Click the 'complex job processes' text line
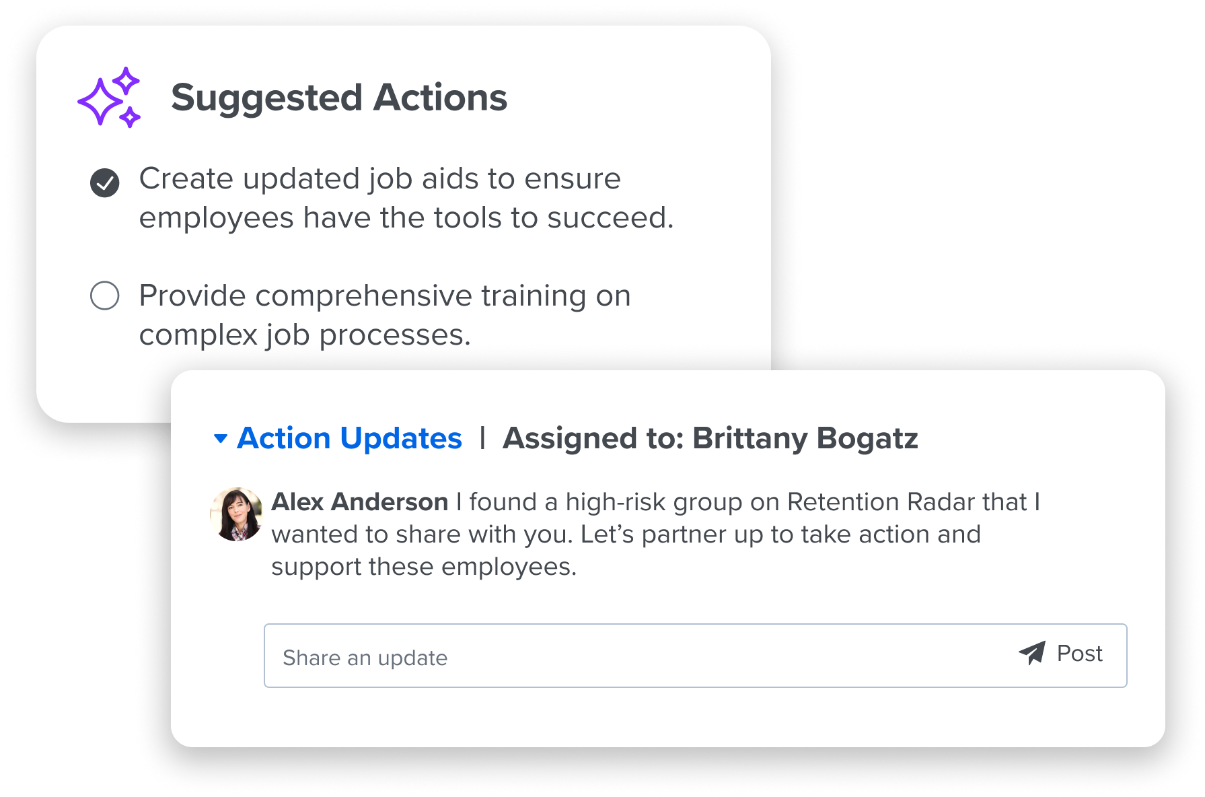 304,335
